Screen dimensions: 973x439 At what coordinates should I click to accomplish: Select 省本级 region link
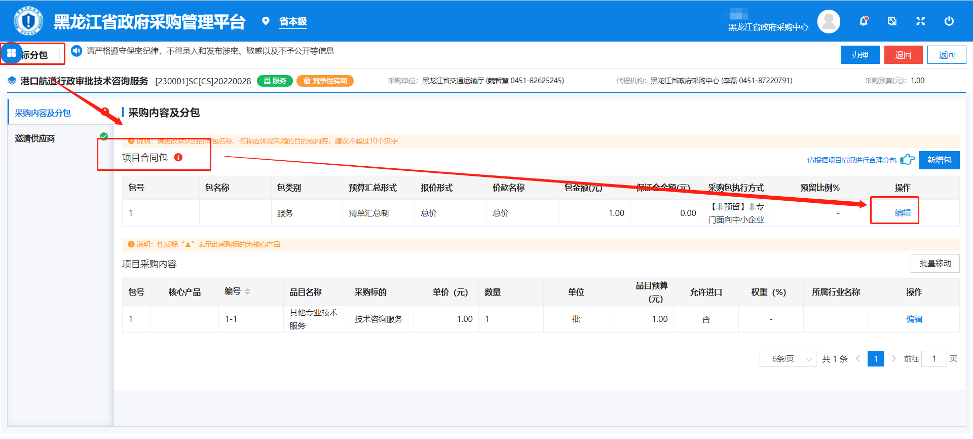pyautogui.click(x=293, y=21)
